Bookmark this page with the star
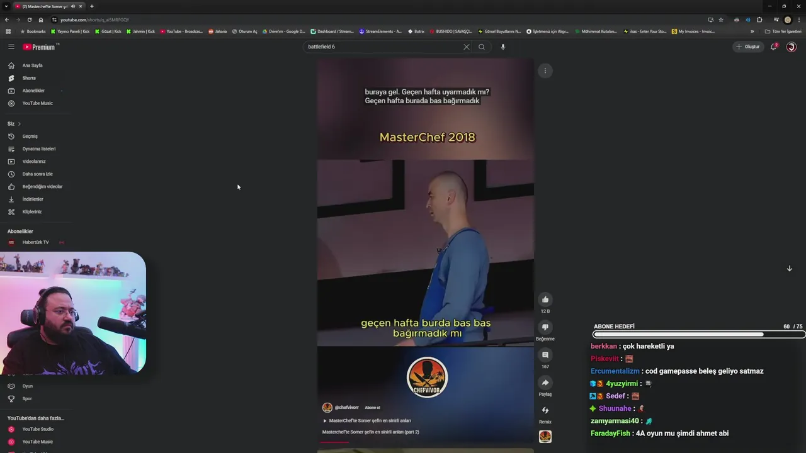Screen dimensions: 806x453 tap(721, 20)
